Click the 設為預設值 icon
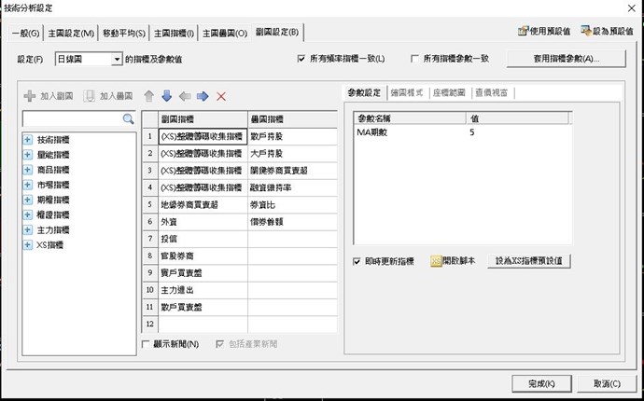The image size is (644, 401). 586,32
